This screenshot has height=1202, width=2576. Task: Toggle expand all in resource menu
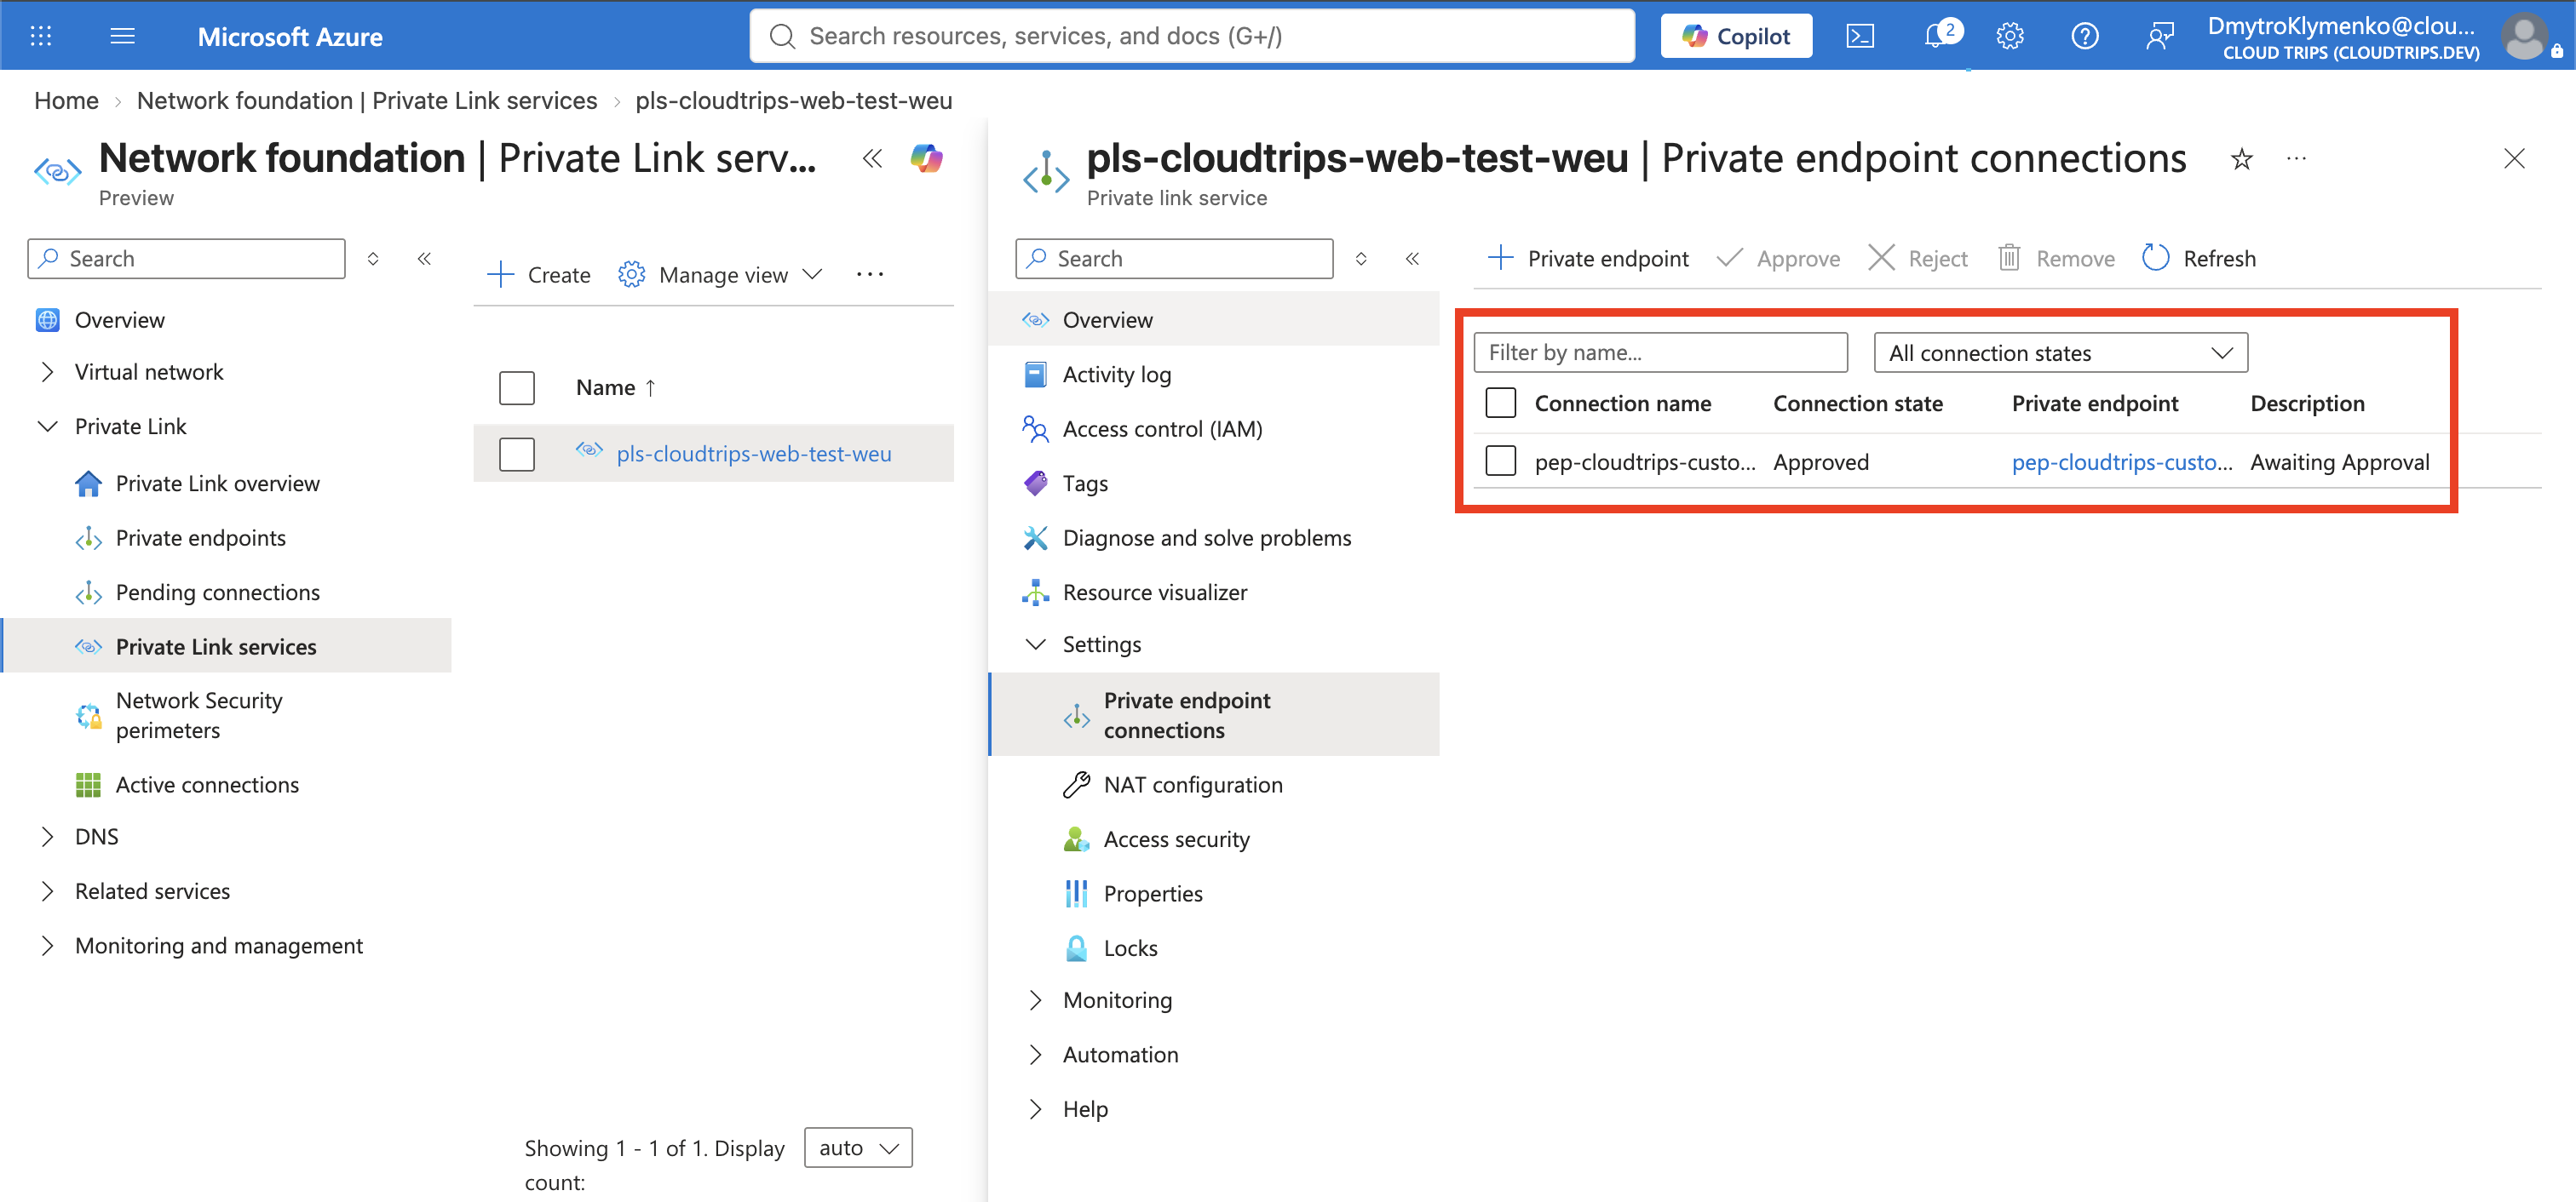coord(1361,259)
